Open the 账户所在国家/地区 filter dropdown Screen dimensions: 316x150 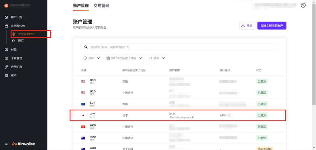[124, 58]
